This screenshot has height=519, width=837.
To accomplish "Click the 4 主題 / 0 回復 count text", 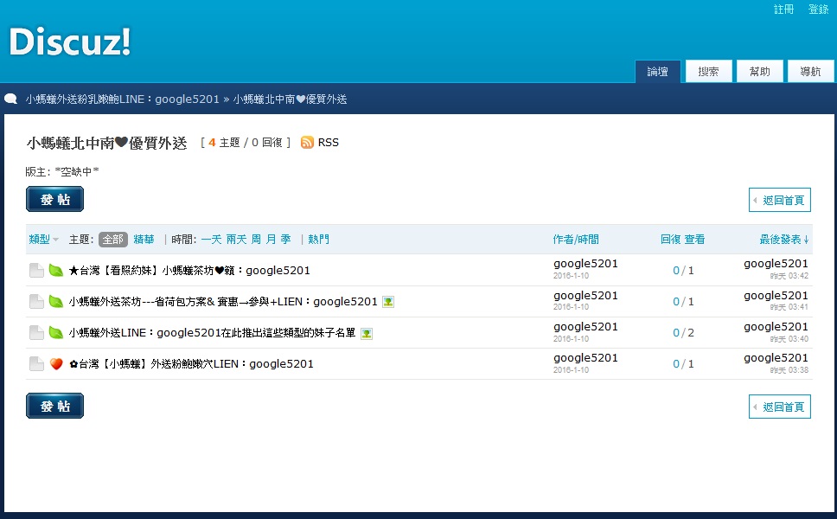I will point(246,143).
